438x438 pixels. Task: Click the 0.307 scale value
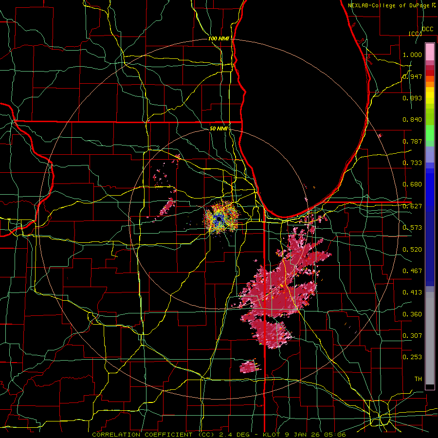tap(412, 336)
